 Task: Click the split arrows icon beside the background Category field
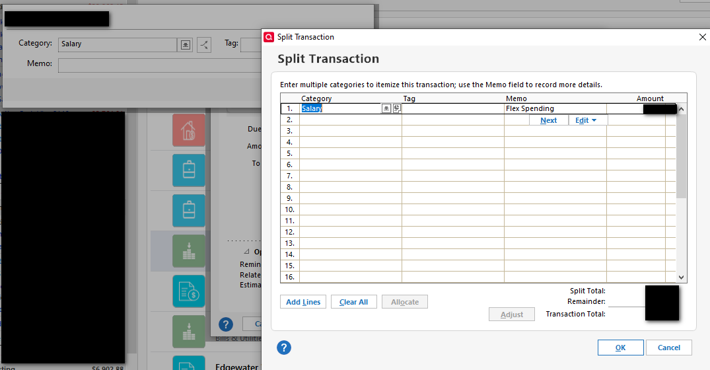[x=204, y=45]
